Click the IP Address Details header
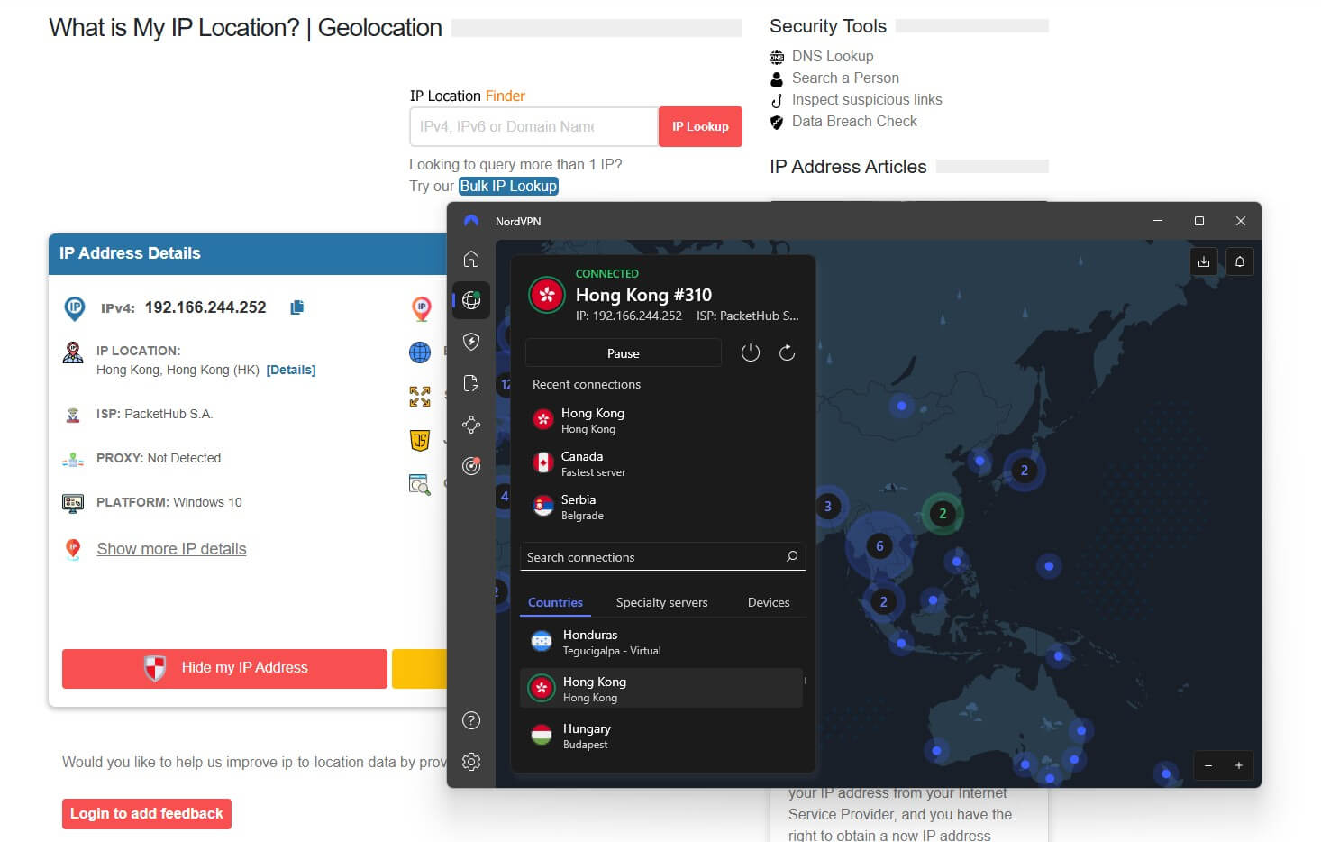The height and width of the screenshot is (842, 1321). click(x=130, y=253)
